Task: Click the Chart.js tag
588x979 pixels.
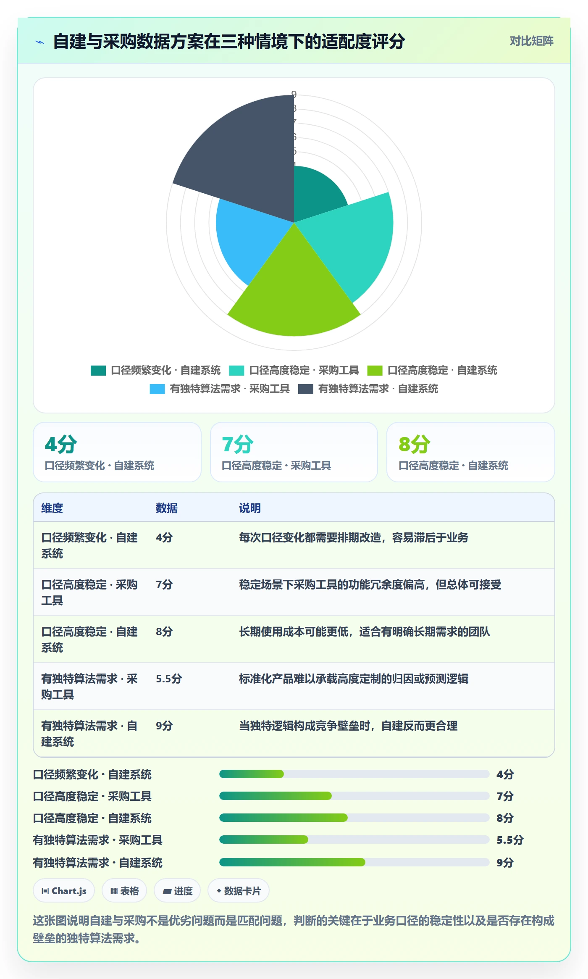Action: click(64, 890)
